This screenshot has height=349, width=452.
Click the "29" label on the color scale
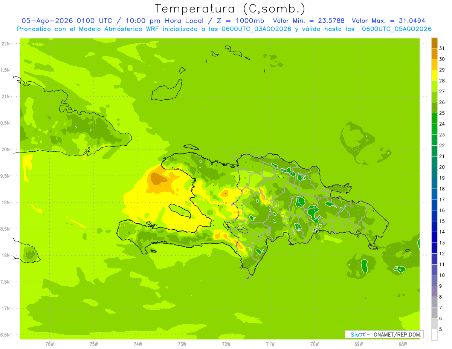pos(442,70)
